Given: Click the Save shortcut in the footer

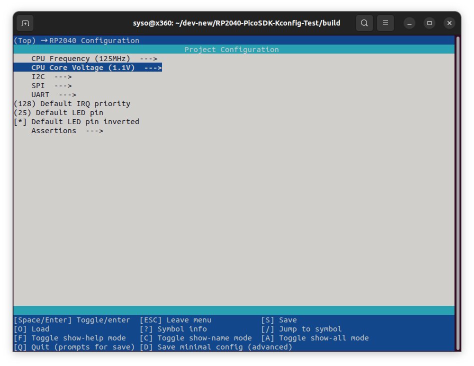Looking at the screenshot, I should 279,319.
